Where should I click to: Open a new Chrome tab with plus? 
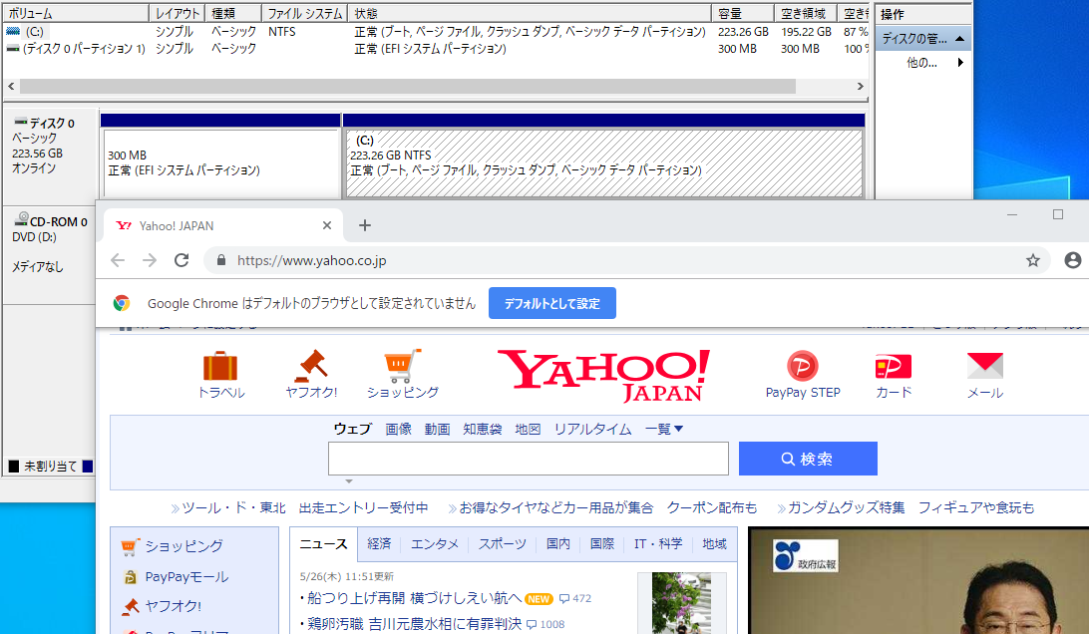pyautogui.click(x=365, y=225)
